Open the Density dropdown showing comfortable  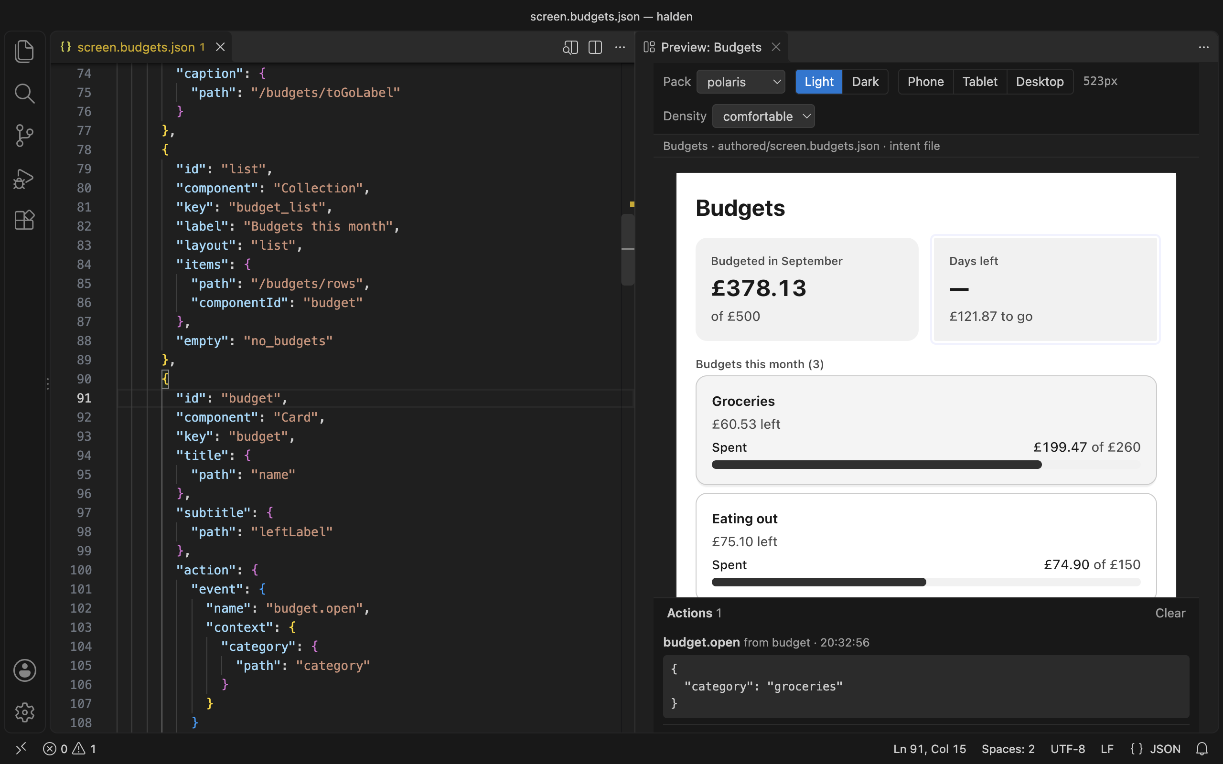763,116
